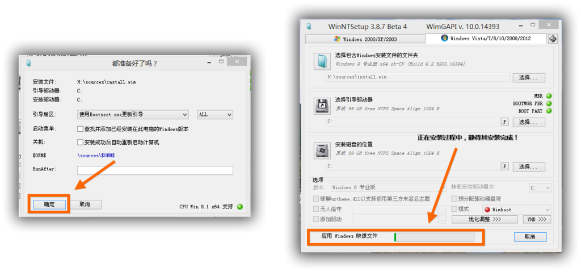Image resolution: width=581 pixels, height=272 pixels.
Task: Click the BOOTMGR PBR green status light
Action: [549, 103]
